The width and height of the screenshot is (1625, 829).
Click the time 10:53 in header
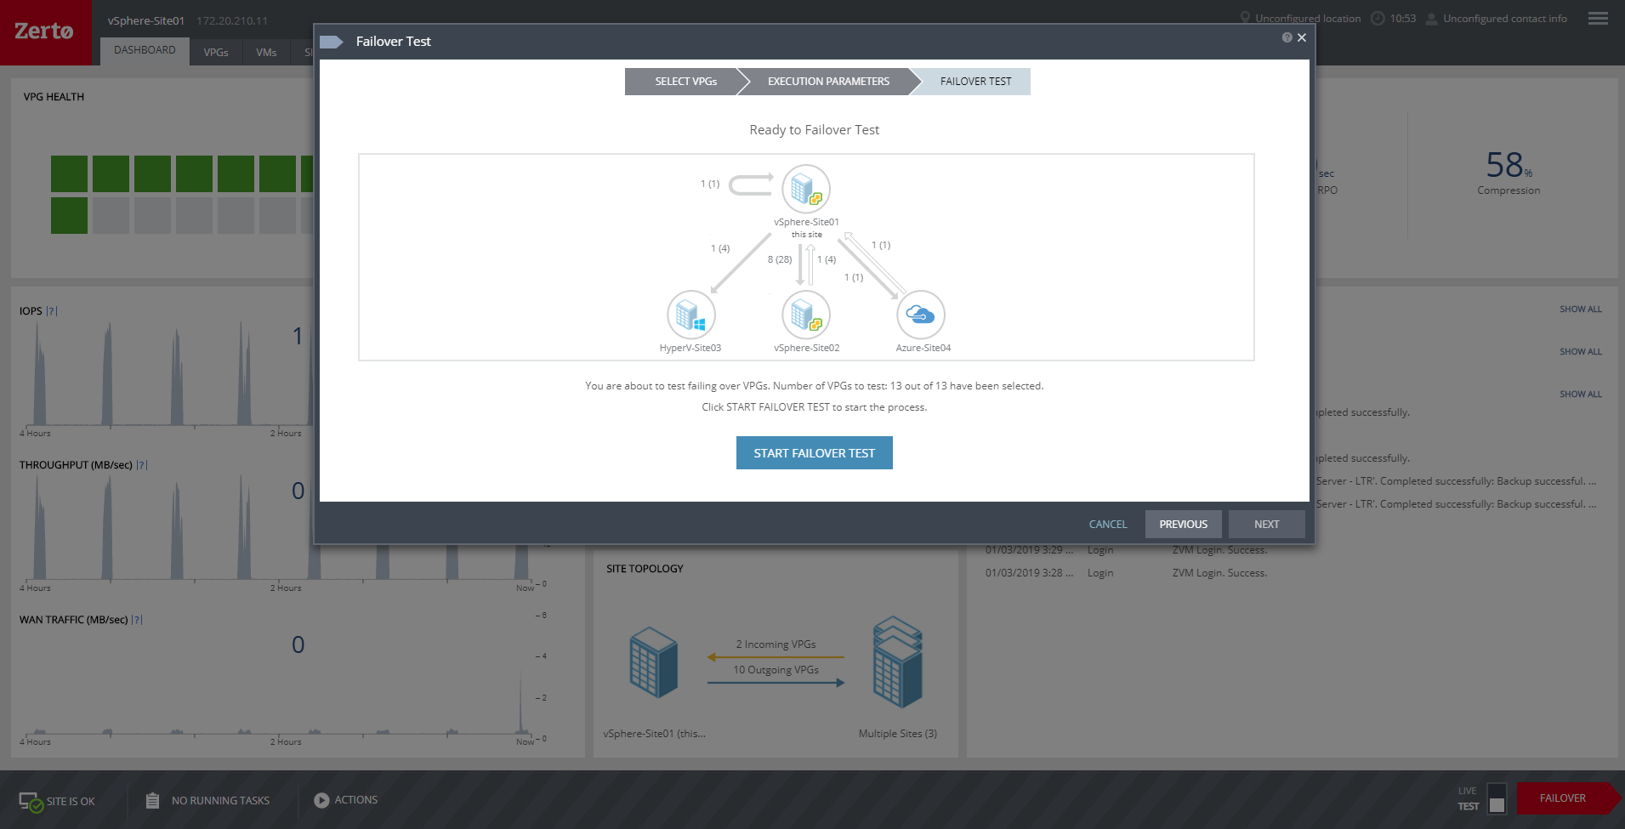pyautogui.click(x=1403, y=19)
